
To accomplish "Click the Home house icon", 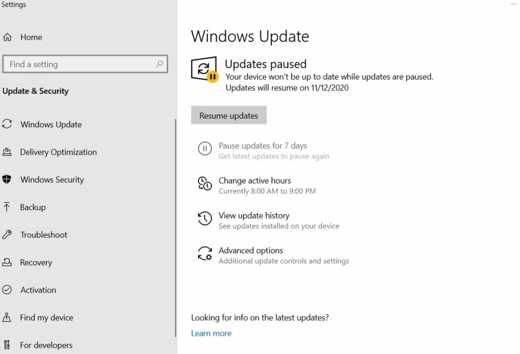I will tap(7, 37).
